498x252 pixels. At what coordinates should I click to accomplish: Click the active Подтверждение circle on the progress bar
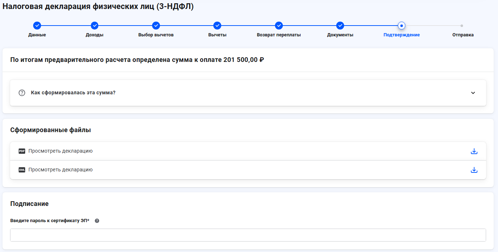coord(401,25)
